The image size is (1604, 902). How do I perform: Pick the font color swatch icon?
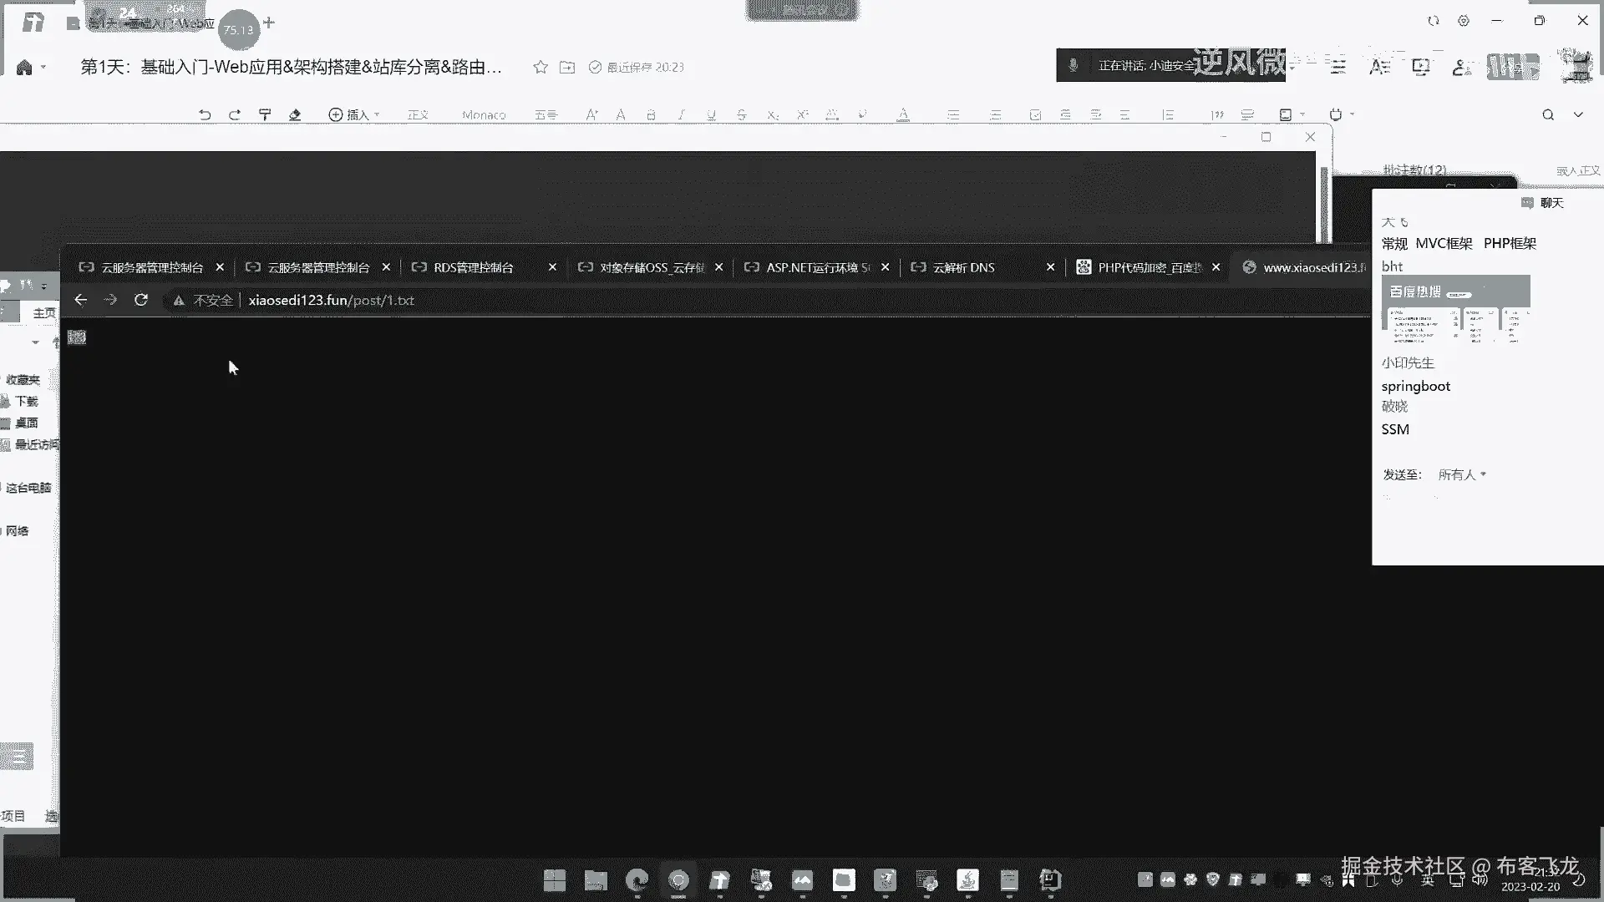[x=903, y=114]
